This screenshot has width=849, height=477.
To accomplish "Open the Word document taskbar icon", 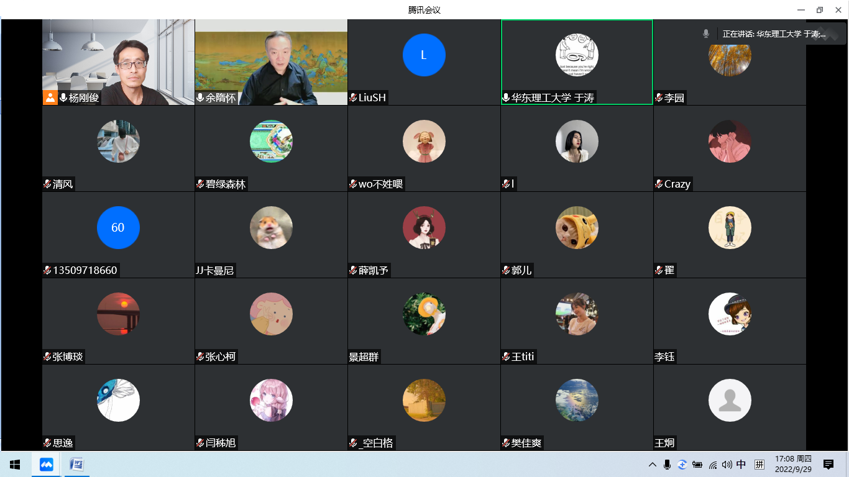I will click(x=76, y=465).
